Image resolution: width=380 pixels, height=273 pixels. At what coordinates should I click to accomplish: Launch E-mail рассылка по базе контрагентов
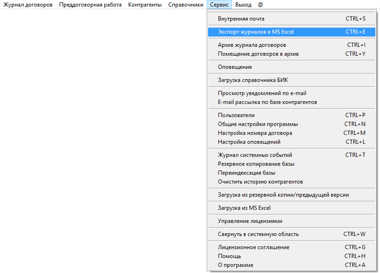coord(267,102)
